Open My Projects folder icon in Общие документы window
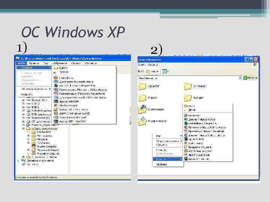Image resolution: width=270 pixels, height=202 pixels. [188, 86]
